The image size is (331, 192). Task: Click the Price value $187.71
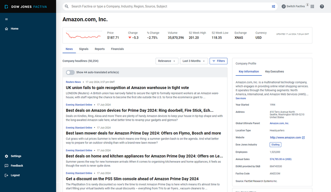click(113, 38)
